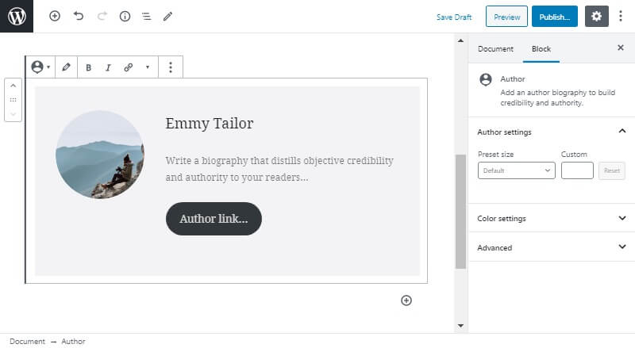The image size is (635, 348).
Task: Open block more options three-dot menu
Action: point(171,67)
